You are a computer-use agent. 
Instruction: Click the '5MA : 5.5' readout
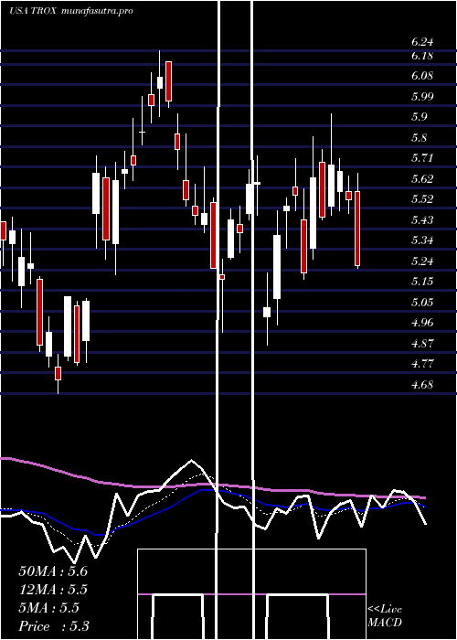(49, 608)
